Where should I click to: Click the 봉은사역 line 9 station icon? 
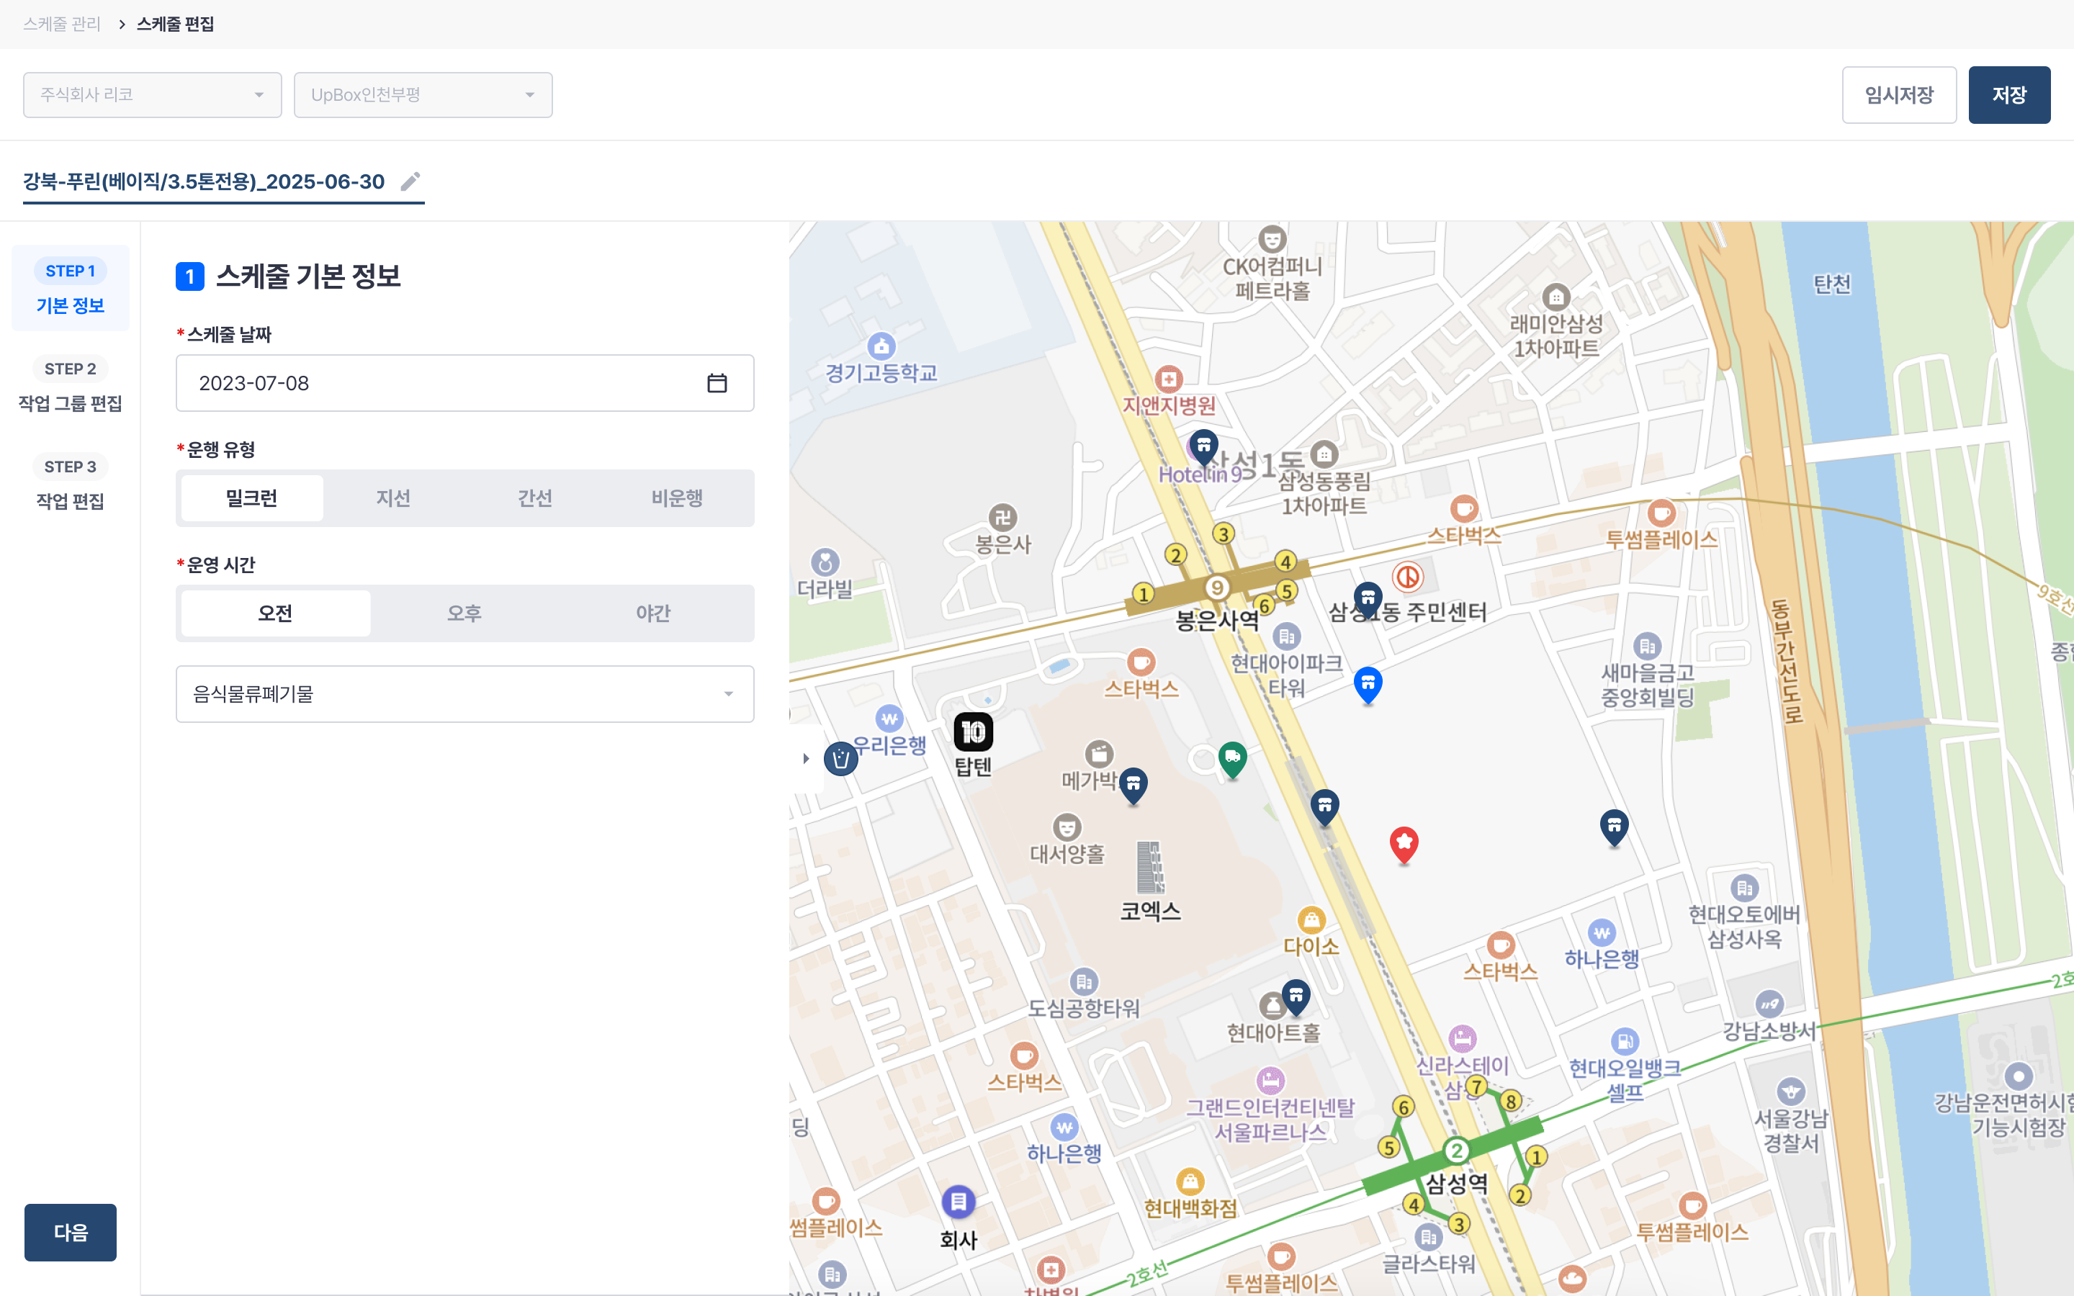coord(1217,588)
